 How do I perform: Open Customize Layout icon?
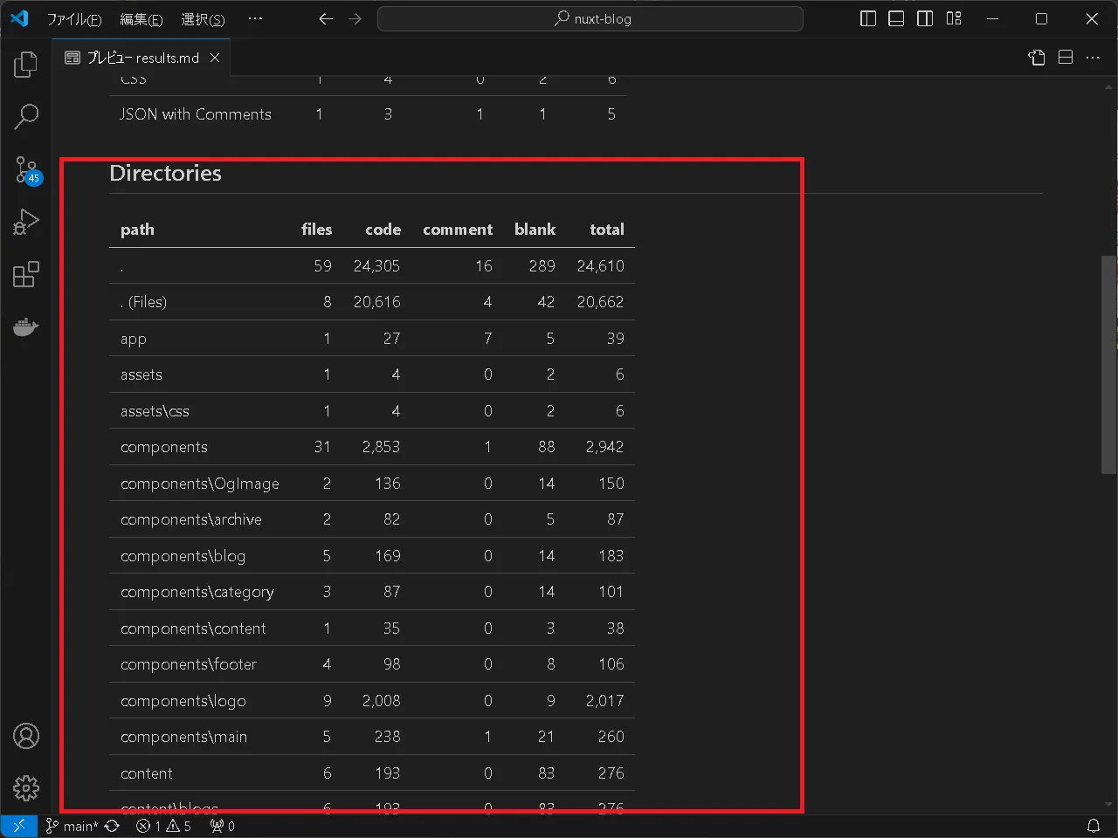coord(954,18)
